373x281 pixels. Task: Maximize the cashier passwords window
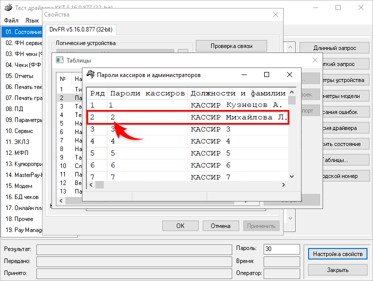pos(267,75)
